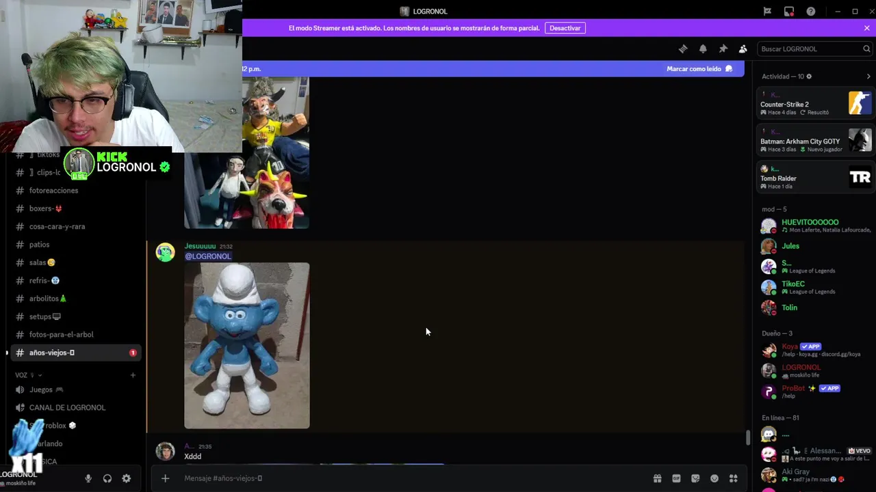
Task: Toggle the member list icon
Action: 743,49
